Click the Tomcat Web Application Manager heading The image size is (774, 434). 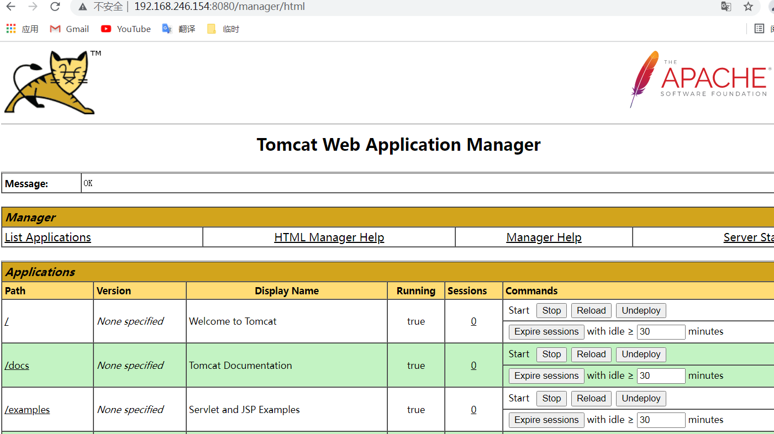(398, 145)
